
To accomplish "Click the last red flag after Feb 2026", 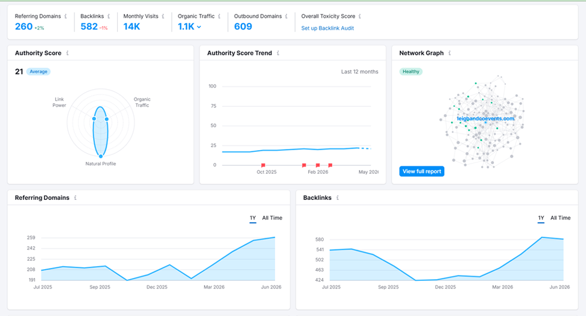I will click(x=330, y=165).
